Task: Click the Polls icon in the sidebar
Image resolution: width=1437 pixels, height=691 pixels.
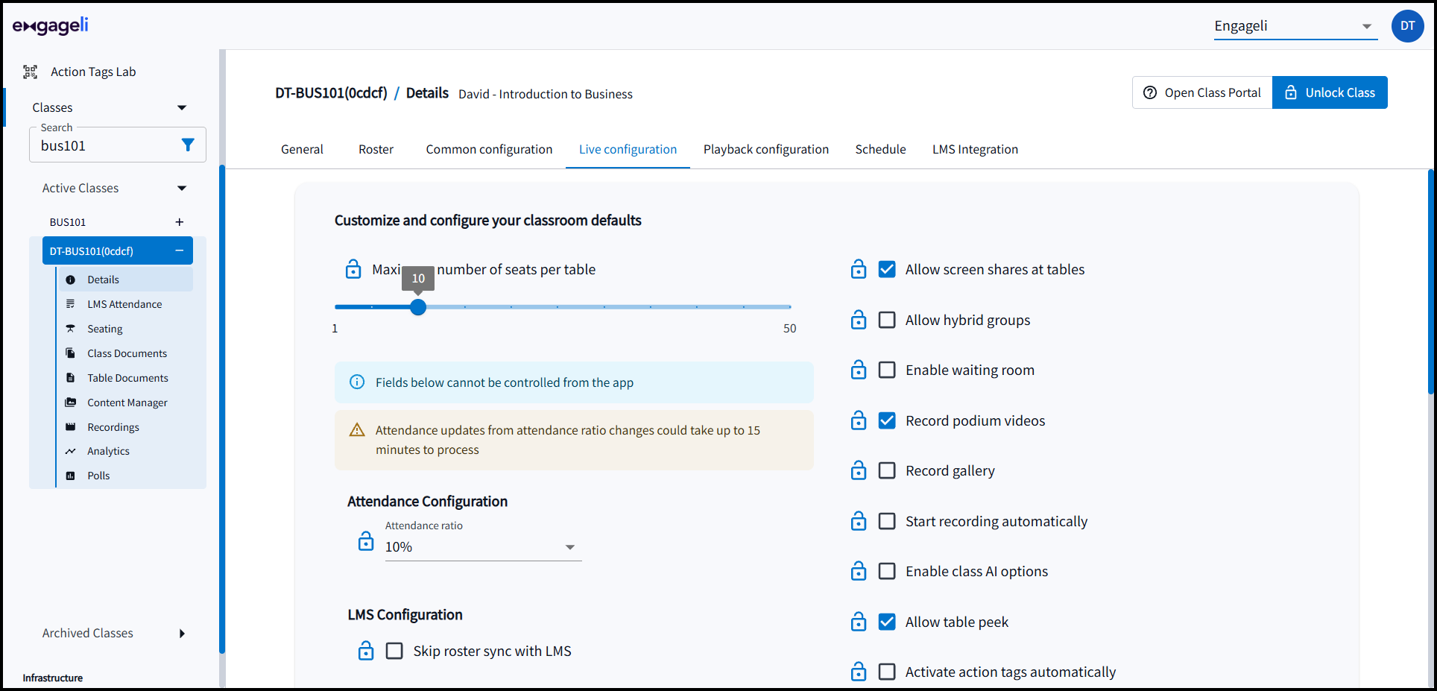Action: click(x=71, y=475)
